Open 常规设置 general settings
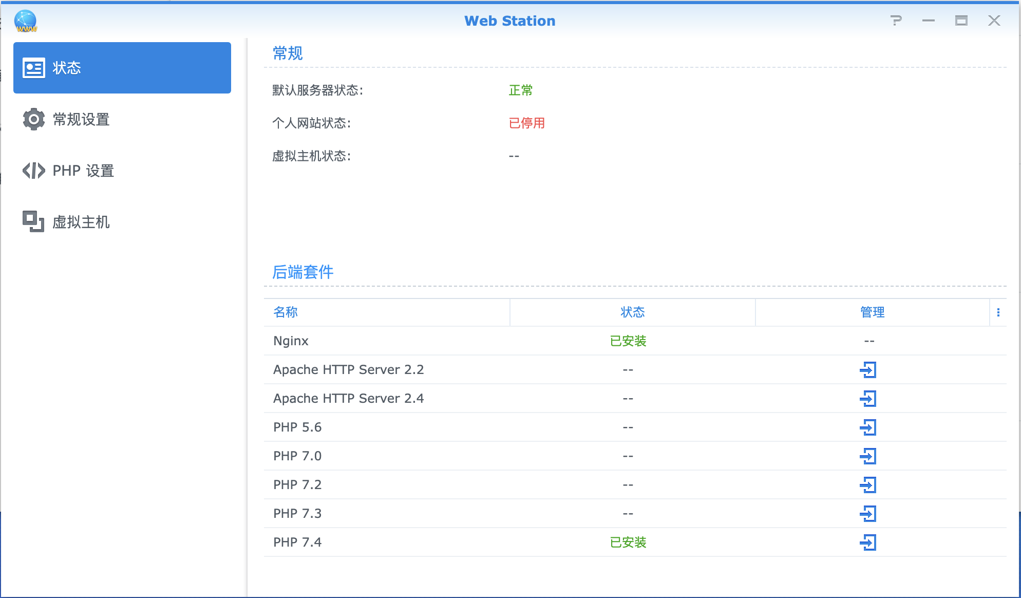This screenshot has width=1021, height=598. pos(122,119)
